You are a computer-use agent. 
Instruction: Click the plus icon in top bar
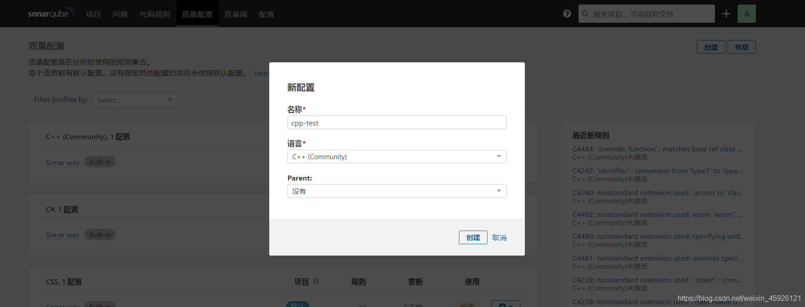pyautogui.click(x=726, y=14)
